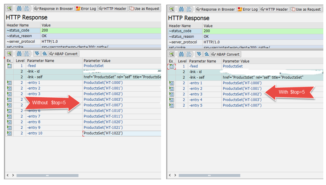Expand the -entry 10 node

pyautogui.click(x=9, y=134)
